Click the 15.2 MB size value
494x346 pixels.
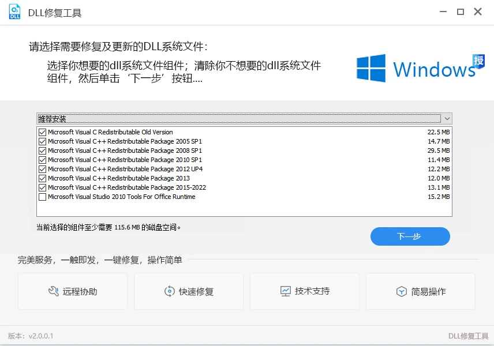[439, 197]
